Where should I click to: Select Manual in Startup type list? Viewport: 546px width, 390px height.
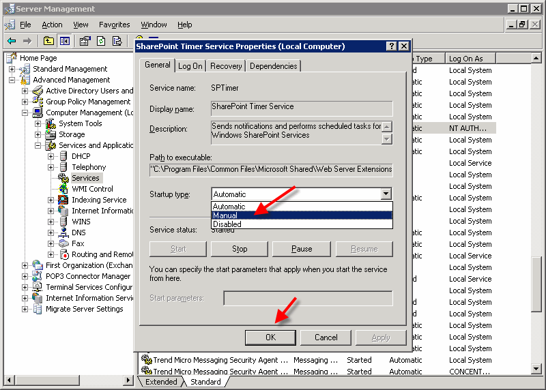tap(302, 215)
